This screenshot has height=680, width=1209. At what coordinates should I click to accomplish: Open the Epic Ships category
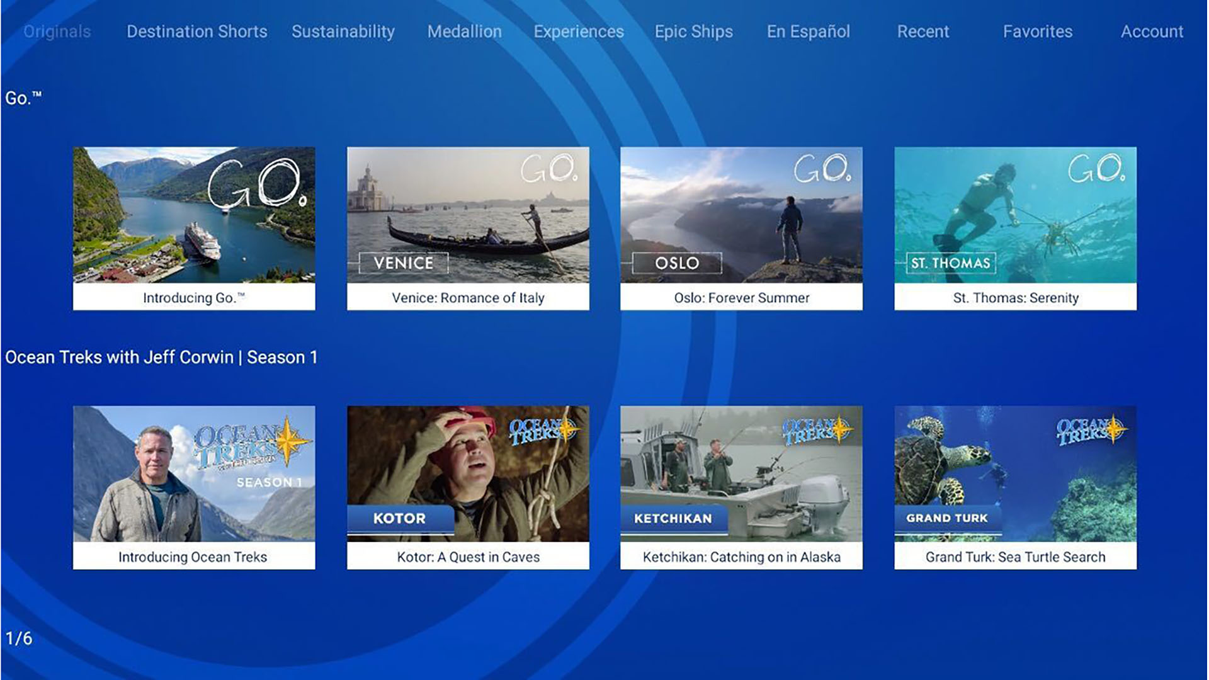693,31
